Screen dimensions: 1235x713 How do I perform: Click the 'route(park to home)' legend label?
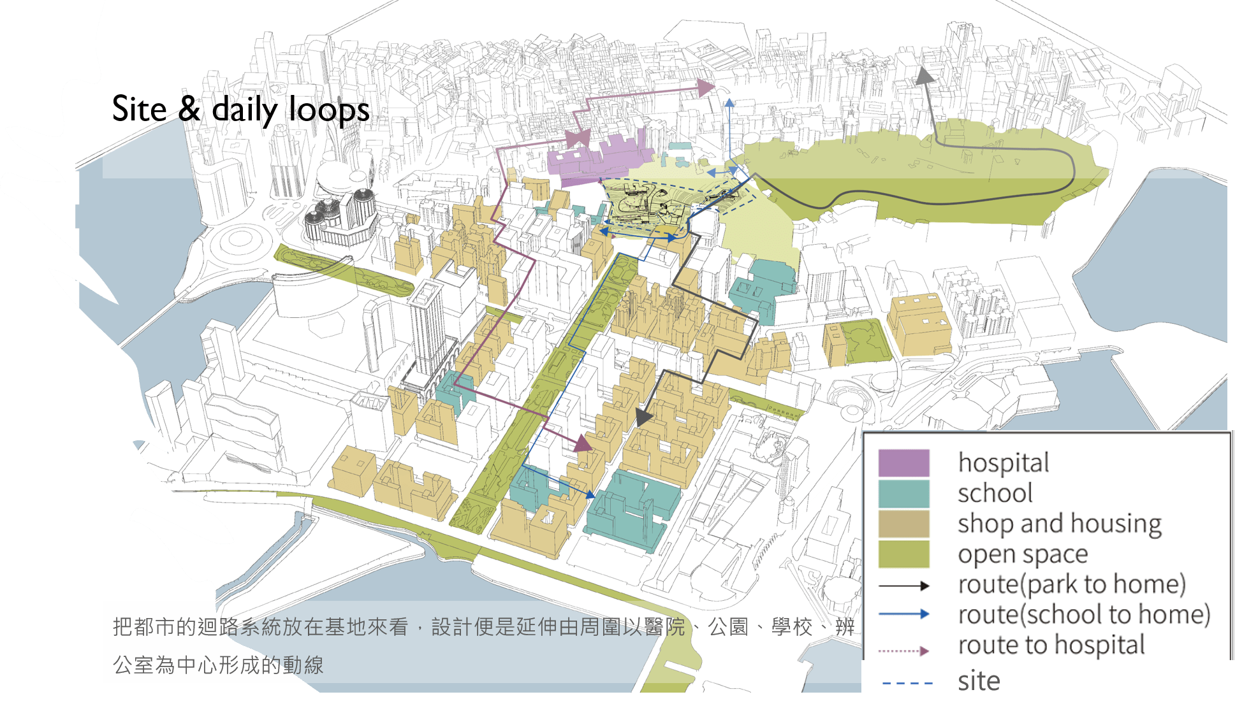pyautogui.click(x=1072, y=584)
